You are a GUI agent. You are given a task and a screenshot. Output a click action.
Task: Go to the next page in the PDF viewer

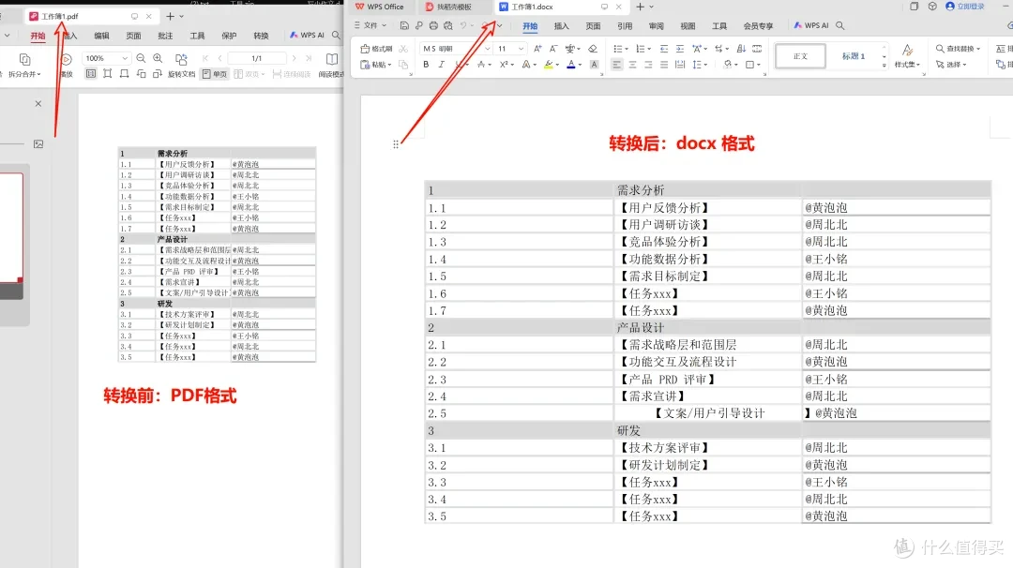(x=294, y=58)
